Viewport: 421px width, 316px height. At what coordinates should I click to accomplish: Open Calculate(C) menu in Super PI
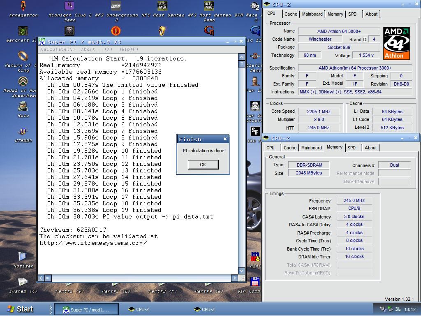tap(58, 49)
